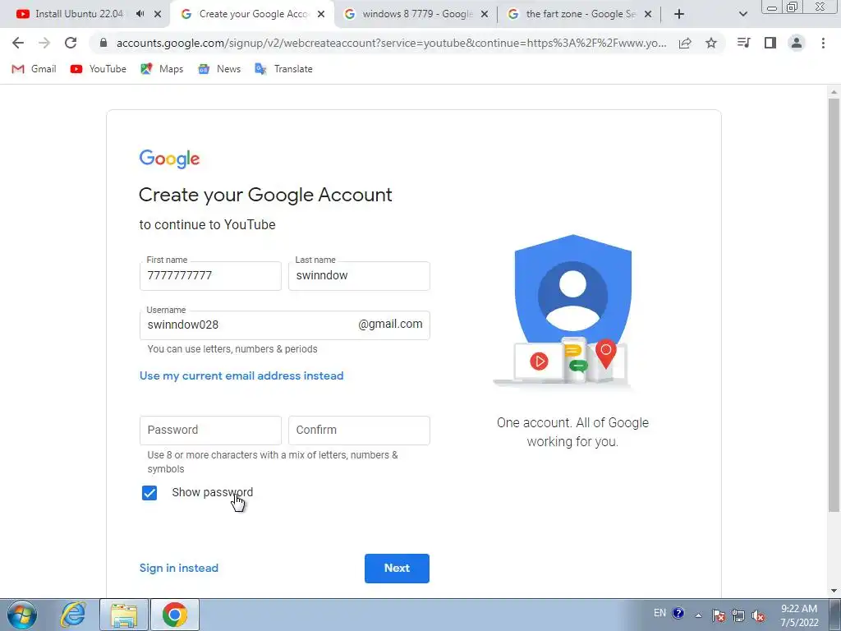Click Use my current email address instead

[x=241, y=375]
